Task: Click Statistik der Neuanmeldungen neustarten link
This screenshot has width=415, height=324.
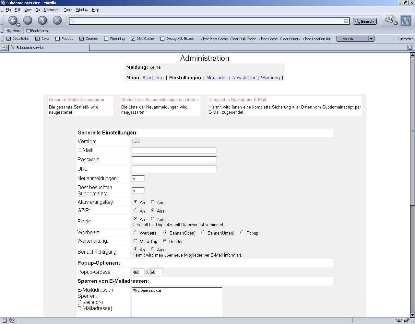Action: (160, 99)
